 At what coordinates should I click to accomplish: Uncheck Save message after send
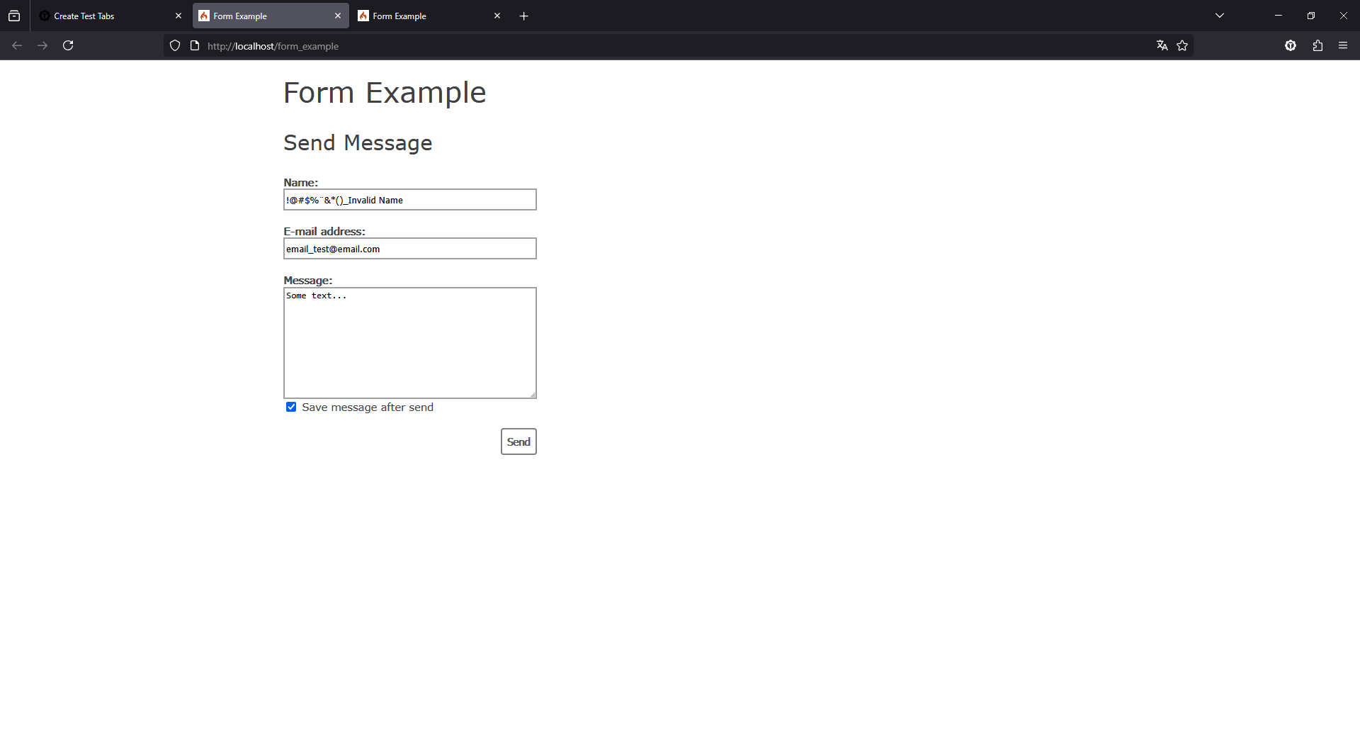291,407
